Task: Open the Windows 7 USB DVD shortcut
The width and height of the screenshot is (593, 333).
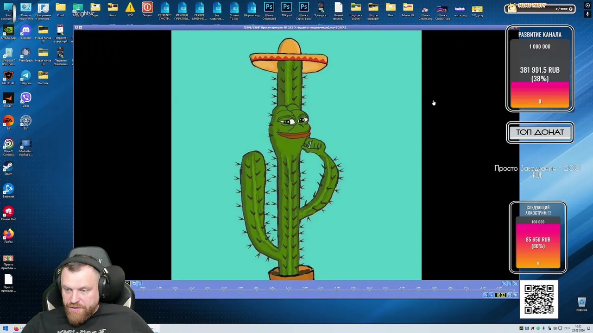Action: pyautogui.click(x=8, y=56)
